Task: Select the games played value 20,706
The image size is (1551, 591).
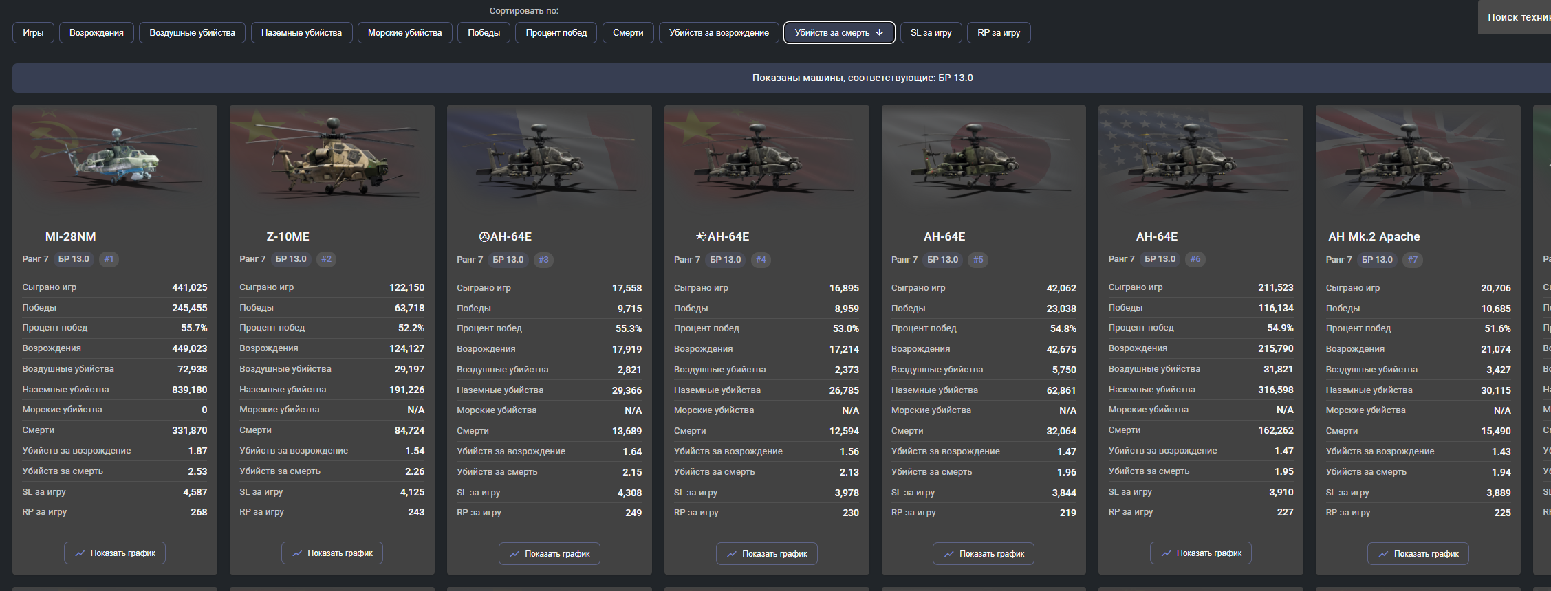Action: click(1496, 288)
